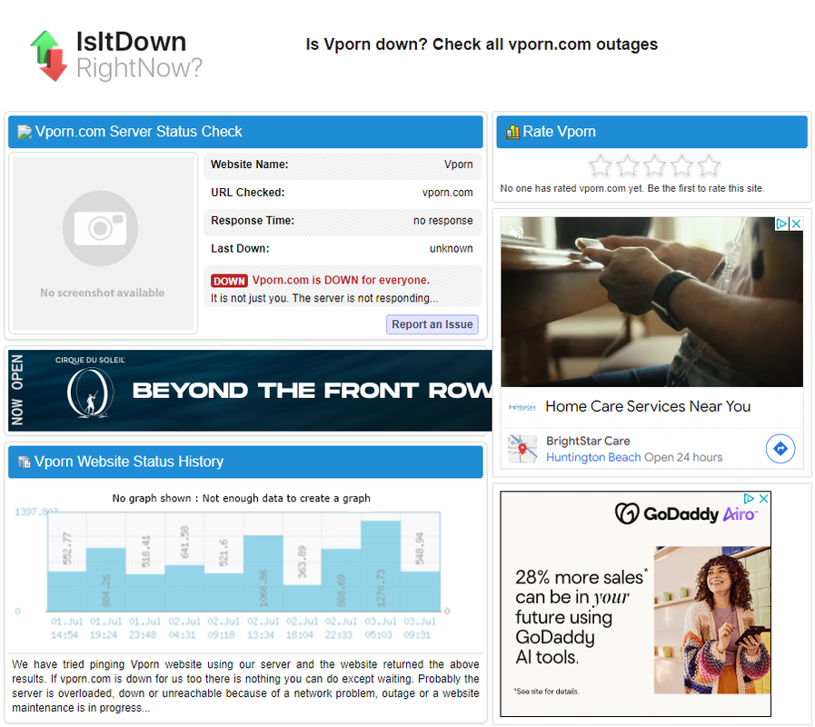
Task: Open the GoDaddy Airo logo
Action: [x=686, y=513]
